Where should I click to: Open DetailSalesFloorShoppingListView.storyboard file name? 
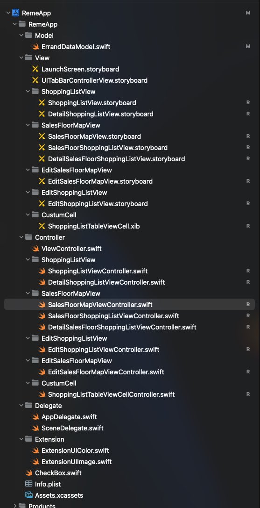point(117,159)
